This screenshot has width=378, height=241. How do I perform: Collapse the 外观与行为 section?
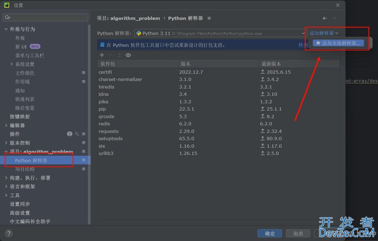click(6, 29)
